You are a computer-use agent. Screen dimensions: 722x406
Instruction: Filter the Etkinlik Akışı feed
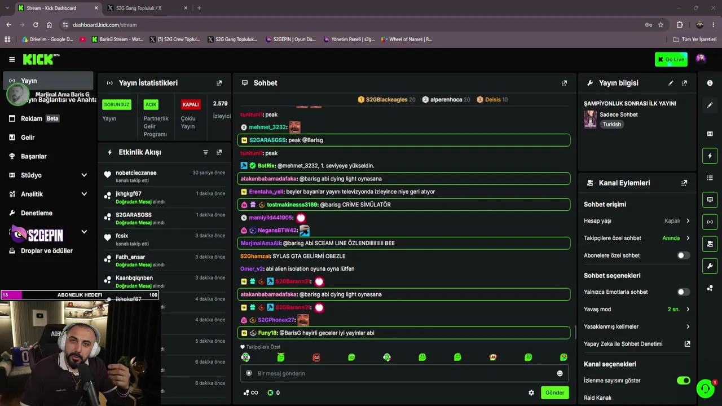coord(205,152)
